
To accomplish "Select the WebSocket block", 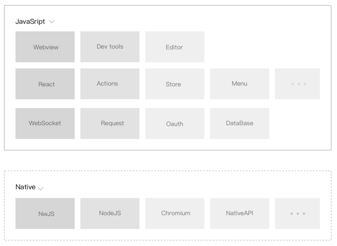I will (x=45, y=124).
